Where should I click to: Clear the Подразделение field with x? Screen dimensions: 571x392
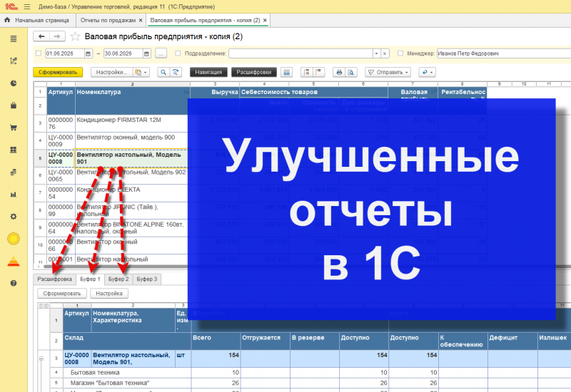tap(385, 53)
